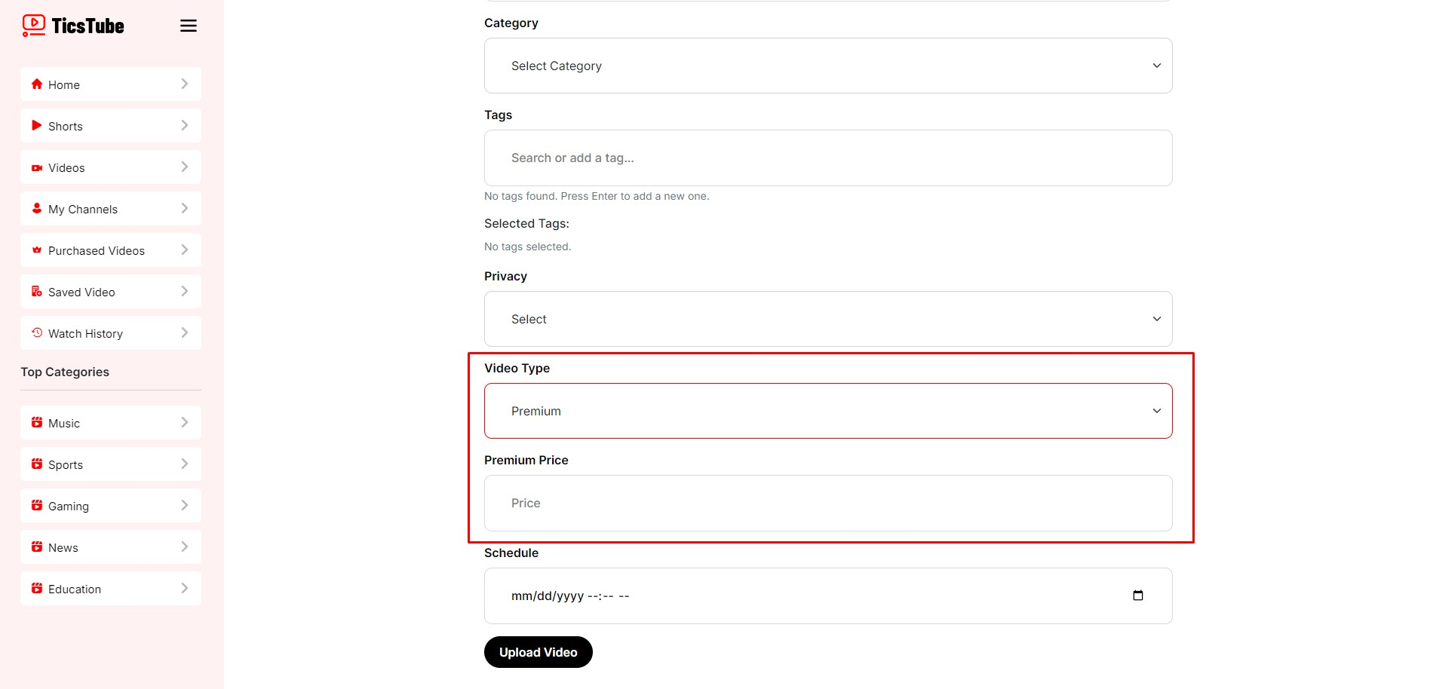Image resolution: width=1430 pixels, height=689 pixels.
Task: Click the Saved Video bookmark icon
Action: [36, 292]
